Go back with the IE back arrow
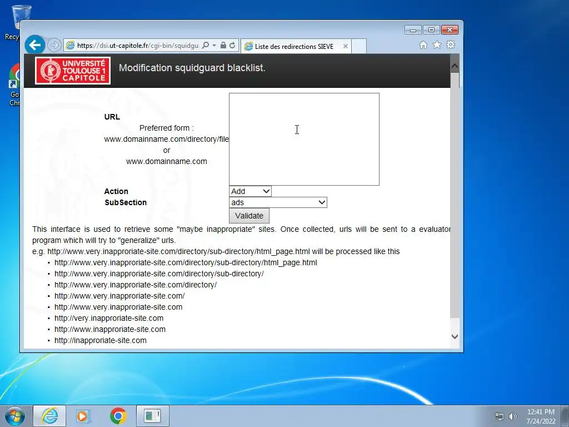This screenshot has width=569, height=427. point(35,45)
